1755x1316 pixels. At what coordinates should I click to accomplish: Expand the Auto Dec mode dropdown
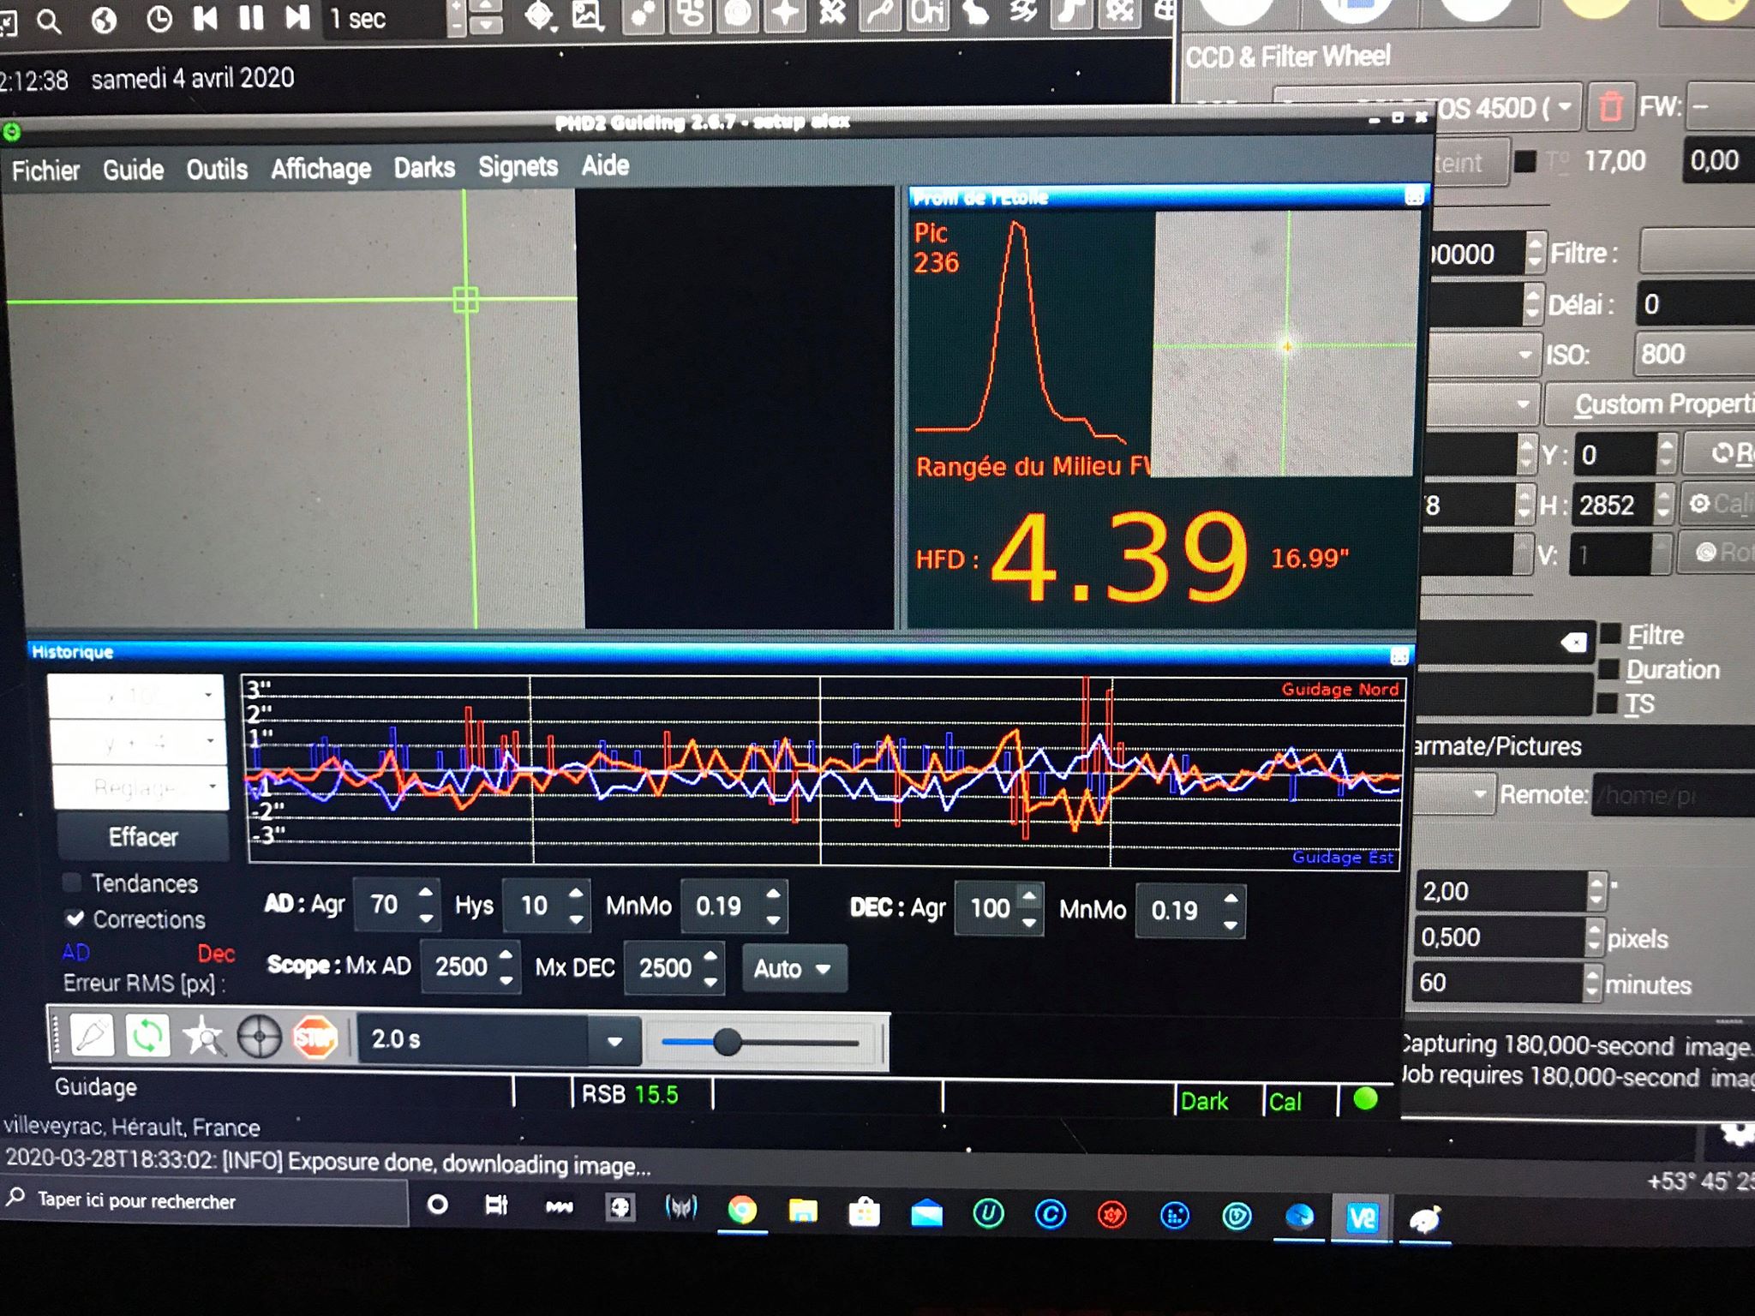[x=794, y=969]
